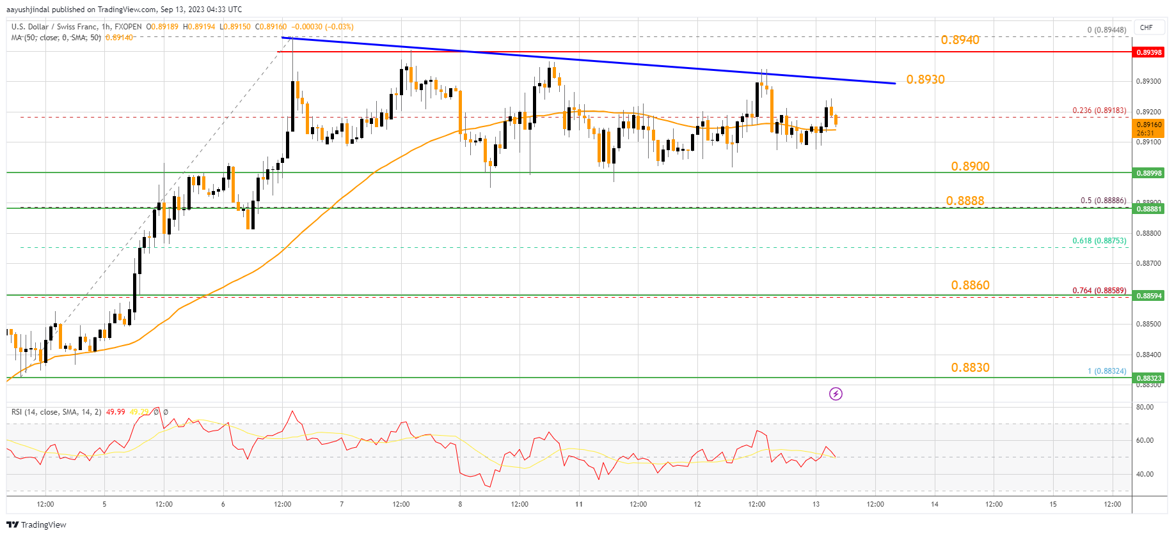Click the 1 (0.88324) Fibonacci label
The width and height of the screenshot is (1174, 536).
[1107, 371]
